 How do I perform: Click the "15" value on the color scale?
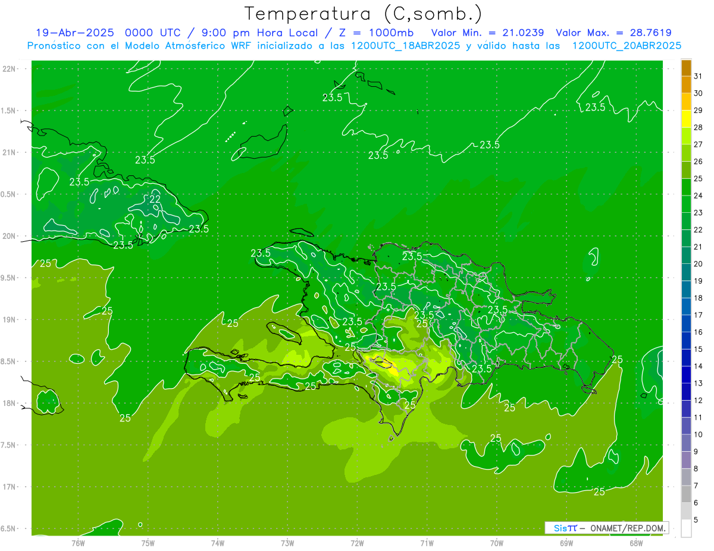(697, 349)
